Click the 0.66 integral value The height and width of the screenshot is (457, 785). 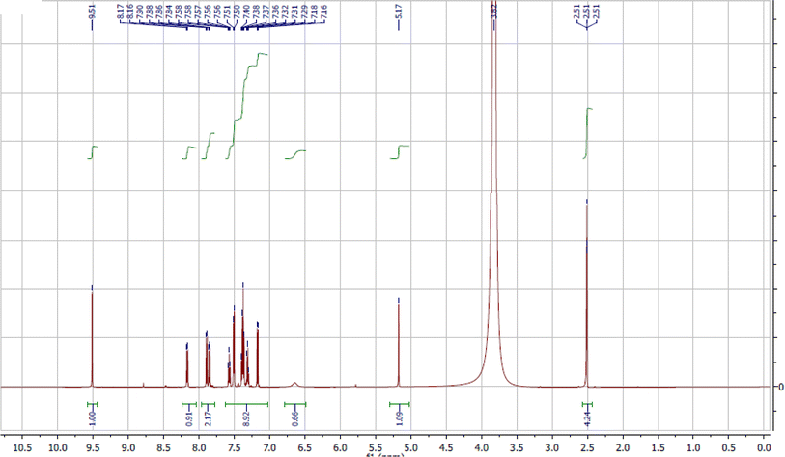point(295,418)
